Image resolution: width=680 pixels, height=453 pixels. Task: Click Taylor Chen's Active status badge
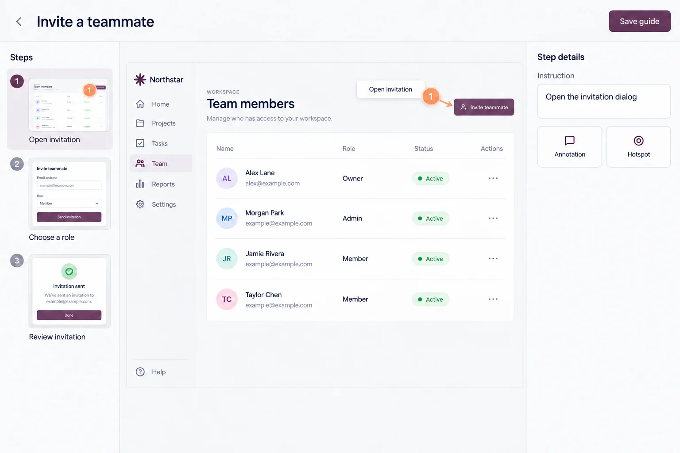point(430,299)
